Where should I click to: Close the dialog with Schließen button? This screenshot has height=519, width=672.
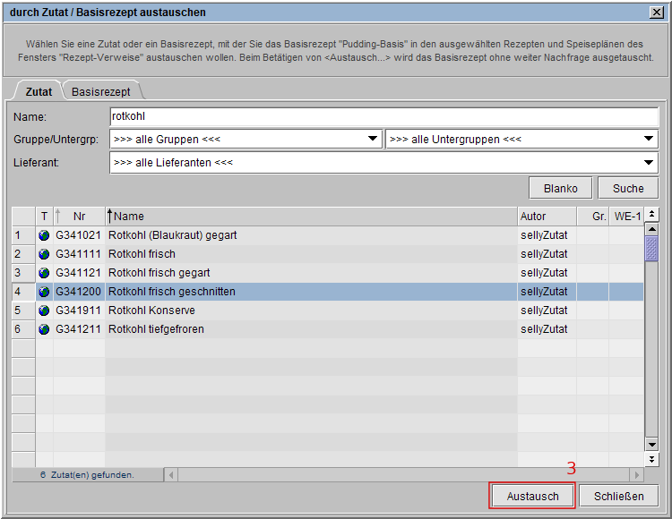point(618,497)
